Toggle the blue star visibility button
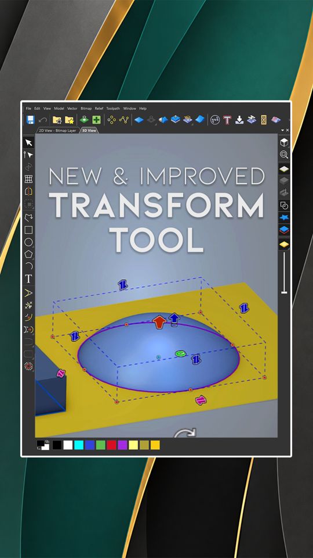The width and height of the screenshot is (313, 558). tap(284, 217)
